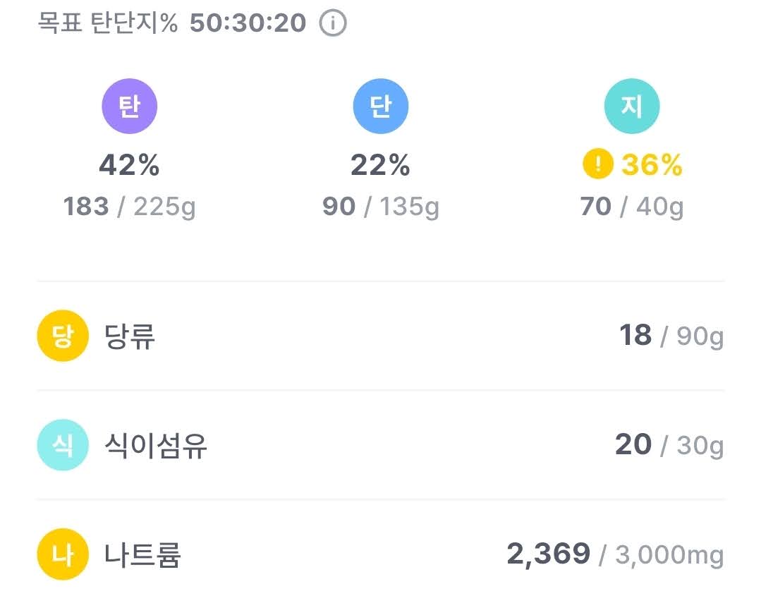Tap the 42% carbohydrate percentage
Image resolution: width=761 pixels, height=596 pixels.
tap(130, 165)
